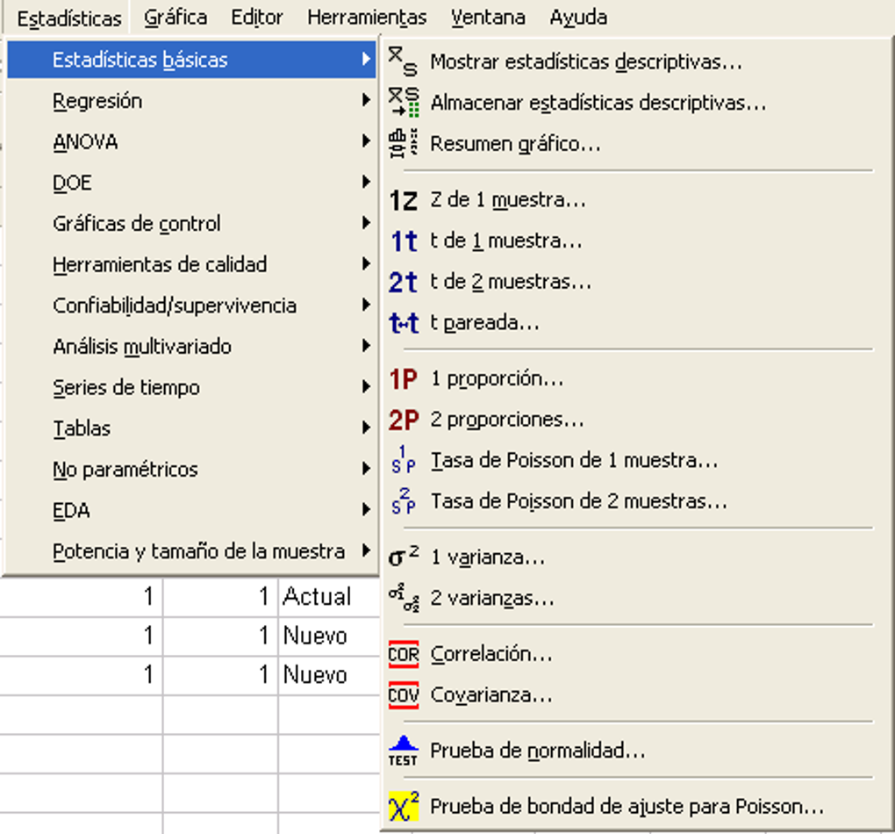The width and height of the screenshot is (895, 834).
Task: Open Series de tiempo submenu
Action: click(x=126, y=388)
